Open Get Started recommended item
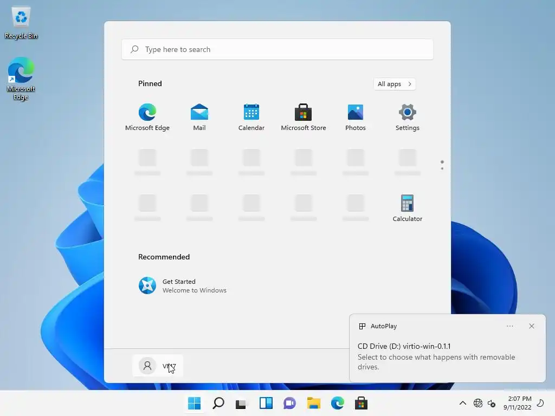The width and height of the screenshot is (555, 416). (x=183, y=286)
